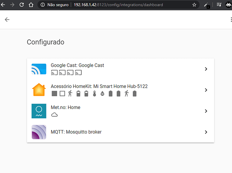Click the last battery icon in HomeKit row
The height and width of the screenshot is (173, 232).
(135, 94)
